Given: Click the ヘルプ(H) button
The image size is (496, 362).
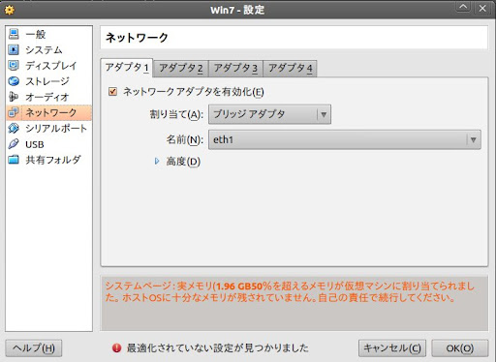Looking at the screenshot, I should 34,348.
